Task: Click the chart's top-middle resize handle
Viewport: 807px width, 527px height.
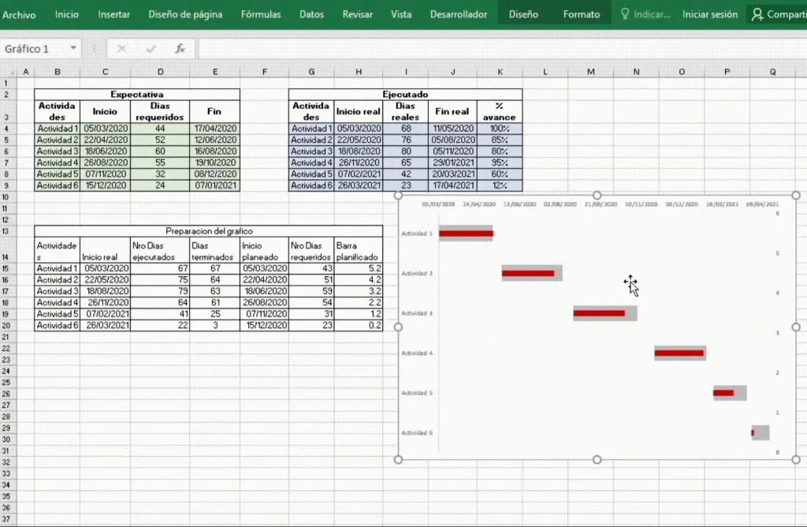Action: (x=597, y=195)
